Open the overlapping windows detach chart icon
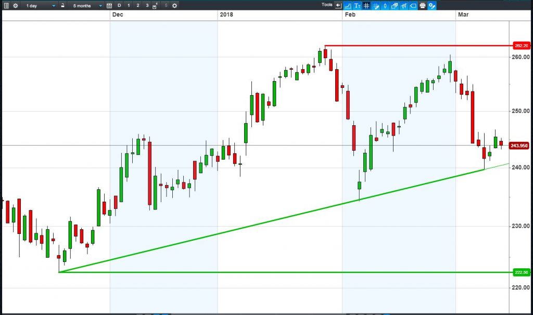This screenshot has width=533, height=315. click(x=395, y=5)
